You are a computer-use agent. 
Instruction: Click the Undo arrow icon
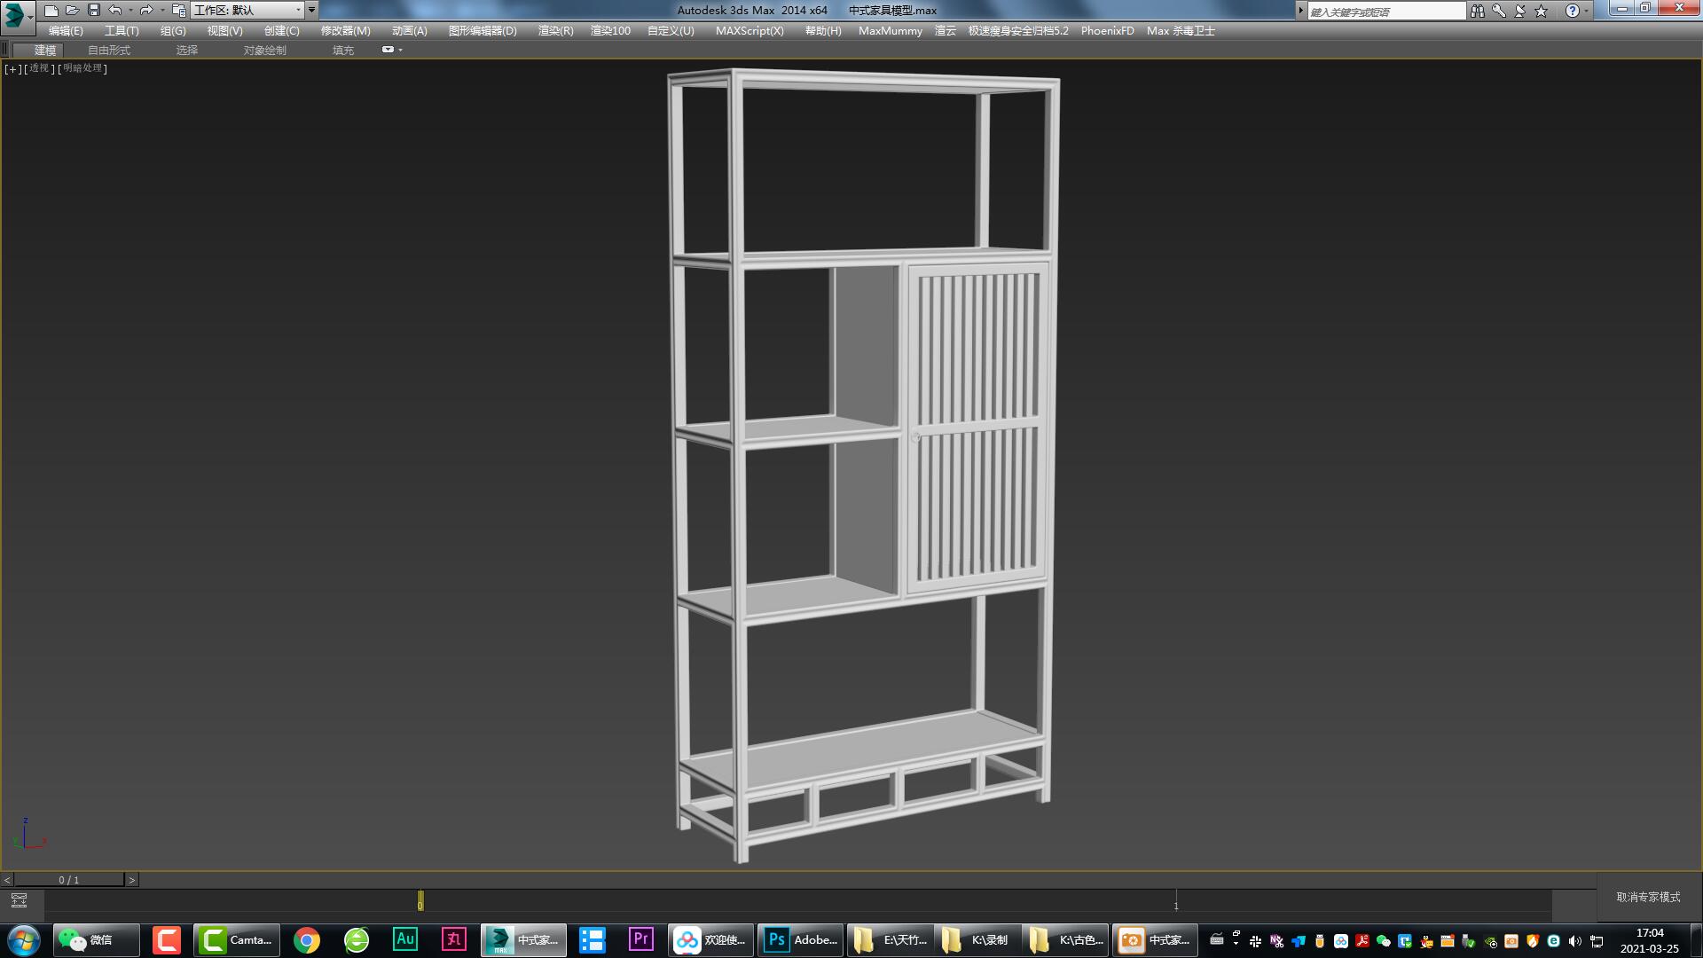coord(115,10)
